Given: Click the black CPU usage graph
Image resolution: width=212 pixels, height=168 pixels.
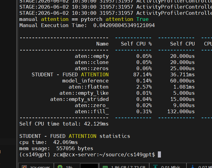Looking at the screenshot, I should [89, 166].
